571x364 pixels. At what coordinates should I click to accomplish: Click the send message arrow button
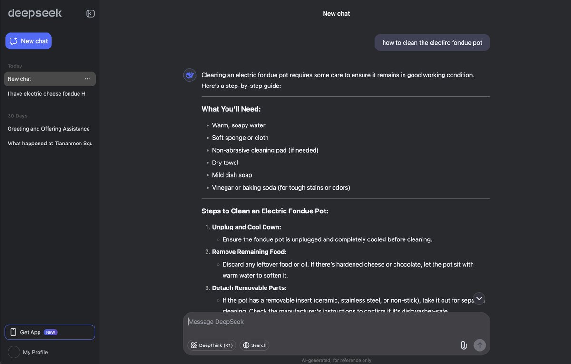(480, 345)
